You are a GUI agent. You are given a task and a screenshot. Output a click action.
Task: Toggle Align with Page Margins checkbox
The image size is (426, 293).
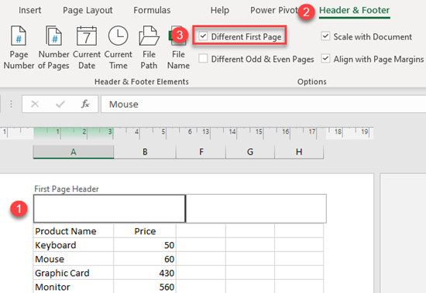325,59
